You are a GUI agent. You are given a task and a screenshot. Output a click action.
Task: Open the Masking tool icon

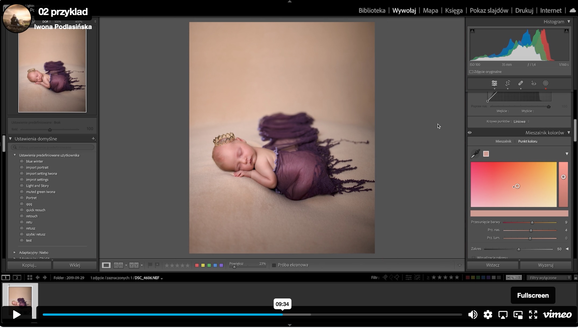[x=545, y=83]
